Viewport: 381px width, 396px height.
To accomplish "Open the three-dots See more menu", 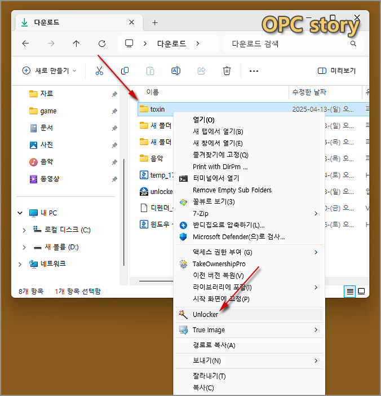I will (254, 71).
